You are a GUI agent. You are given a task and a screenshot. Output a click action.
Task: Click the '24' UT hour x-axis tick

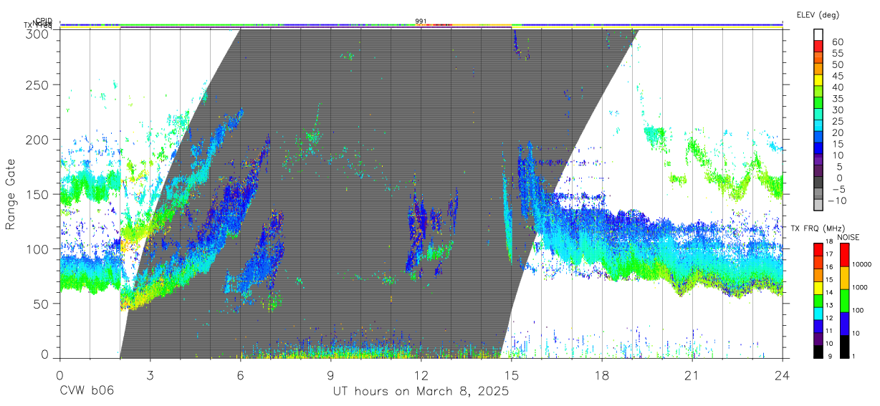click(783, 375)
